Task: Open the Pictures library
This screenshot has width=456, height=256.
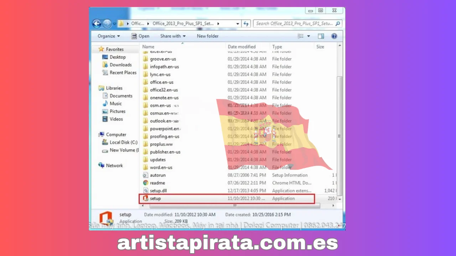Action: 117,111
